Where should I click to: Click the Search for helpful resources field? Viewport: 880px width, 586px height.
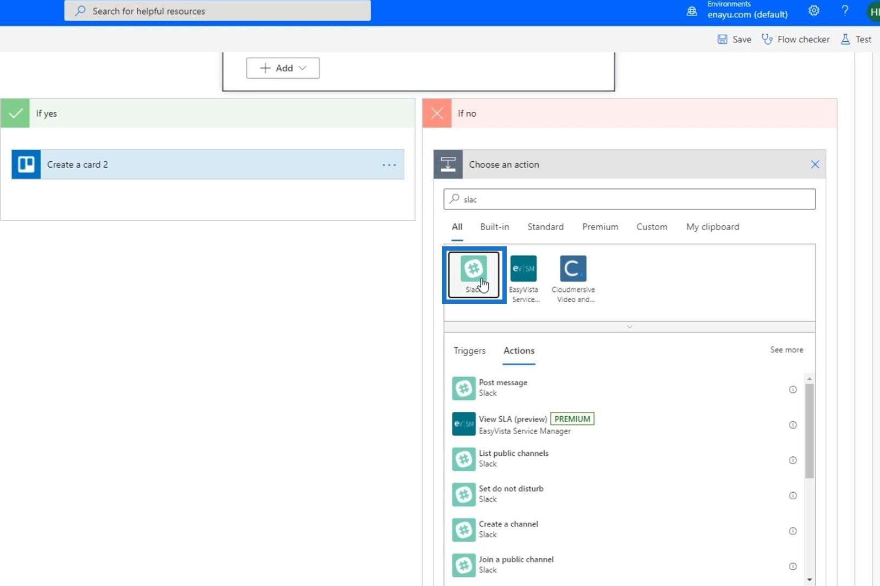(218, 11)
